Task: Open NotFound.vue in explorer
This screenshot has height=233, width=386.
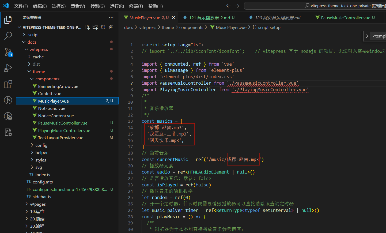Action: [67, 108]
